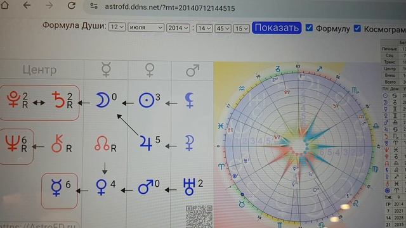
Task: Click the browser forward arrow
Action: [49, 5]
